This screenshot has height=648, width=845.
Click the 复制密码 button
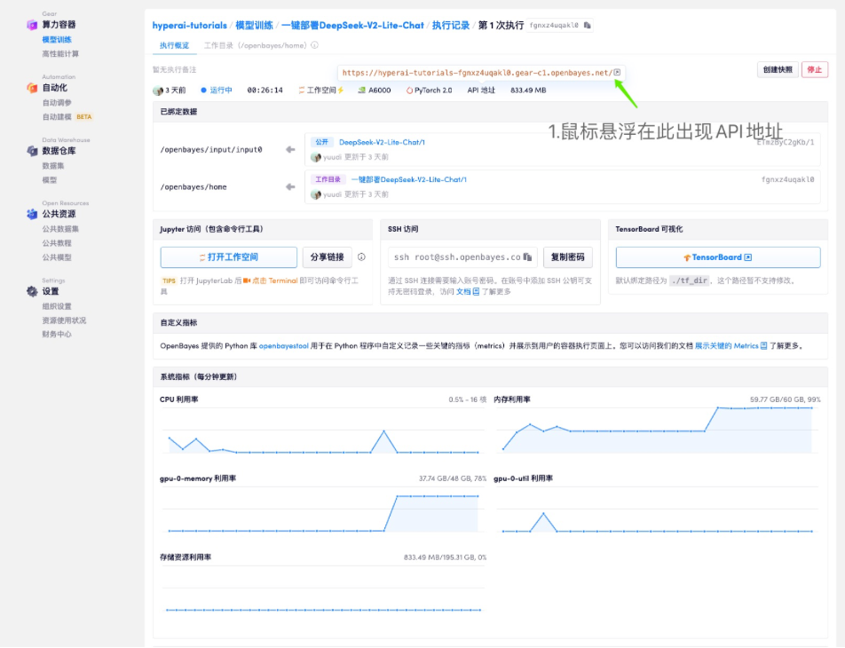[567, 257]
